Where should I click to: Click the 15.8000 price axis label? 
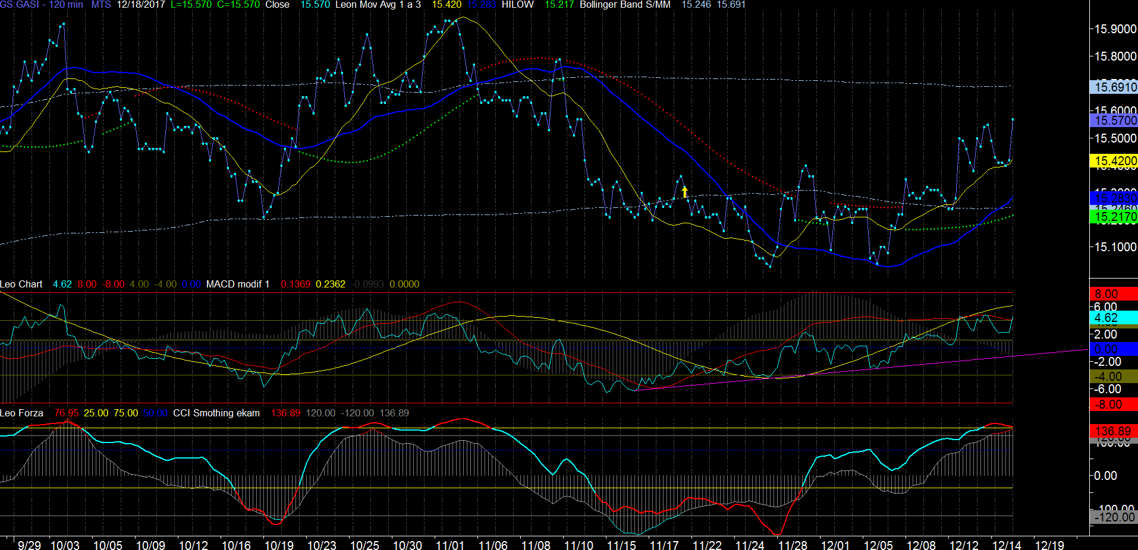pos(1115,56)
